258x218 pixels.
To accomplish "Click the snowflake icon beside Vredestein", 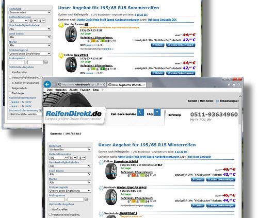I will 101,214.
